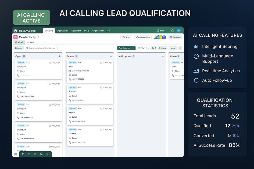
Task: Open the dropdown arrow next to Filter
Action: tap(148, 48)
